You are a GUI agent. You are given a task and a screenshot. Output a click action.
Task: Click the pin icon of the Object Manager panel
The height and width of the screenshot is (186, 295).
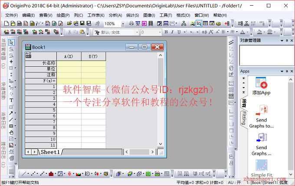pyautogui.click(x=287, y=40)
